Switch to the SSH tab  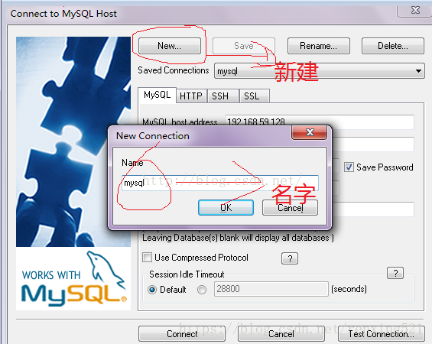point(222,96)
